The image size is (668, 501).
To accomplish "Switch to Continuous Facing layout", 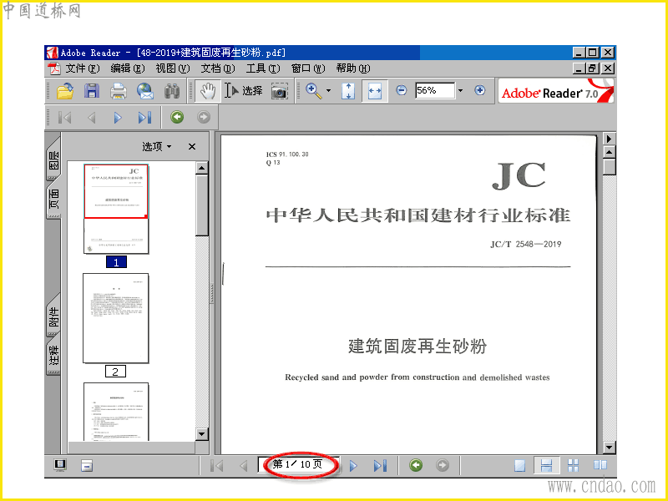I will click(574, 465).
